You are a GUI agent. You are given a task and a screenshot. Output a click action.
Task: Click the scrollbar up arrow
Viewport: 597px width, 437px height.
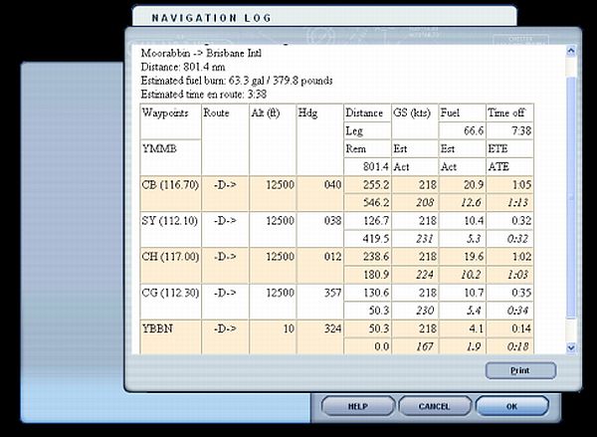pyautogui.click(x=570, y=51)
